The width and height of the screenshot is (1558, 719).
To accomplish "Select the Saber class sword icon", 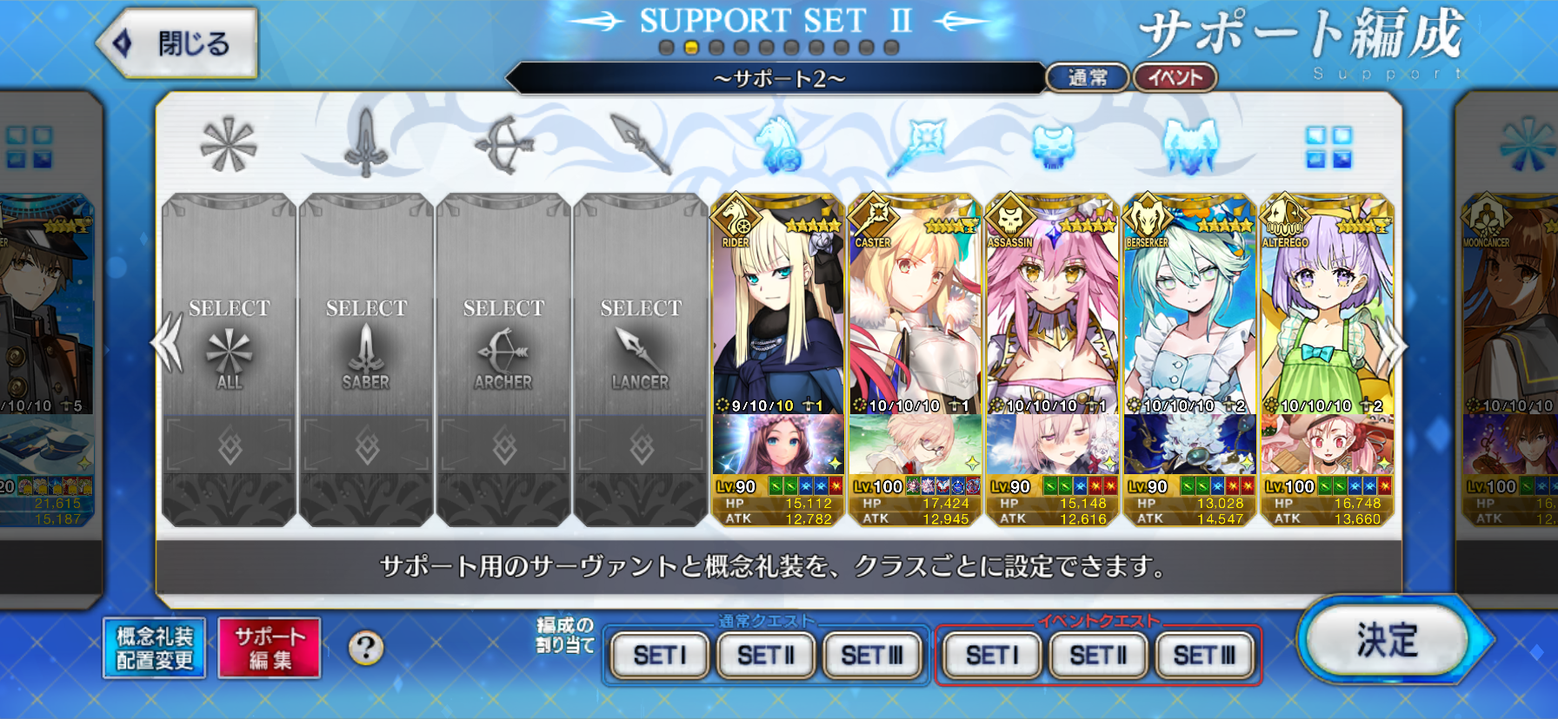I will click(366, 144).
